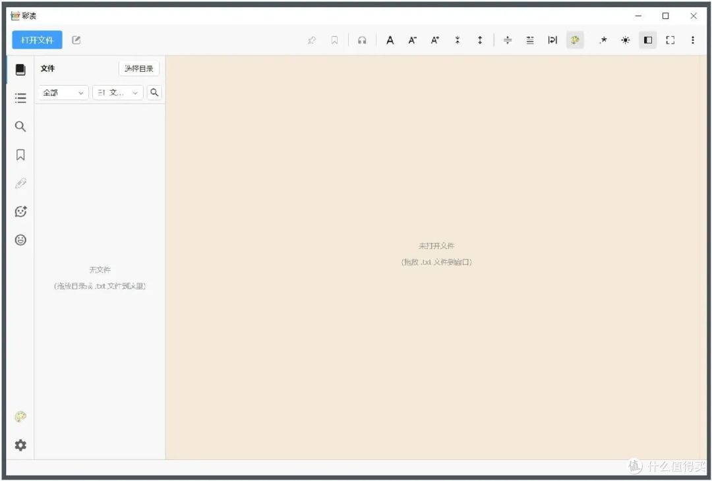Click the color palette icon at the sidebar bottom

point(20,416)
